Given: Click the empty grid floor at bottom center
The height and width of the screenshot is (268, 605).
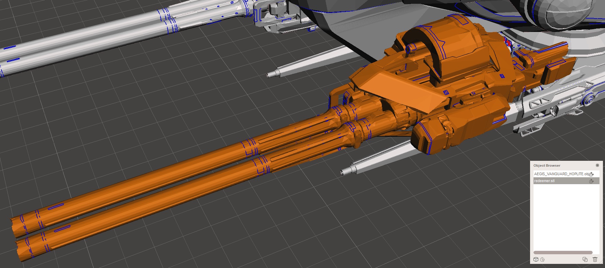Looking at the screenshot, I should [275, 234].
